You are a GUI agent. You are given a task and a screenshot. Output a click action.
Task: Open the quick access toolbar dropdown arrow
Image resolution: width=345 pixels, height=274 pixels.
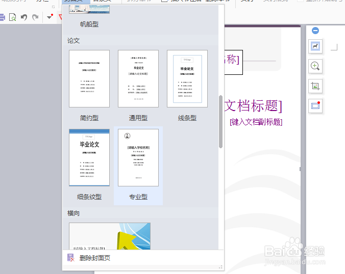point(50,17)
